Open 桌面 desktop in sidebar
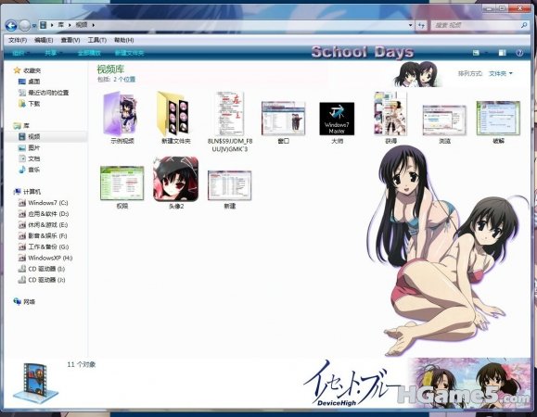 [30, 82]
